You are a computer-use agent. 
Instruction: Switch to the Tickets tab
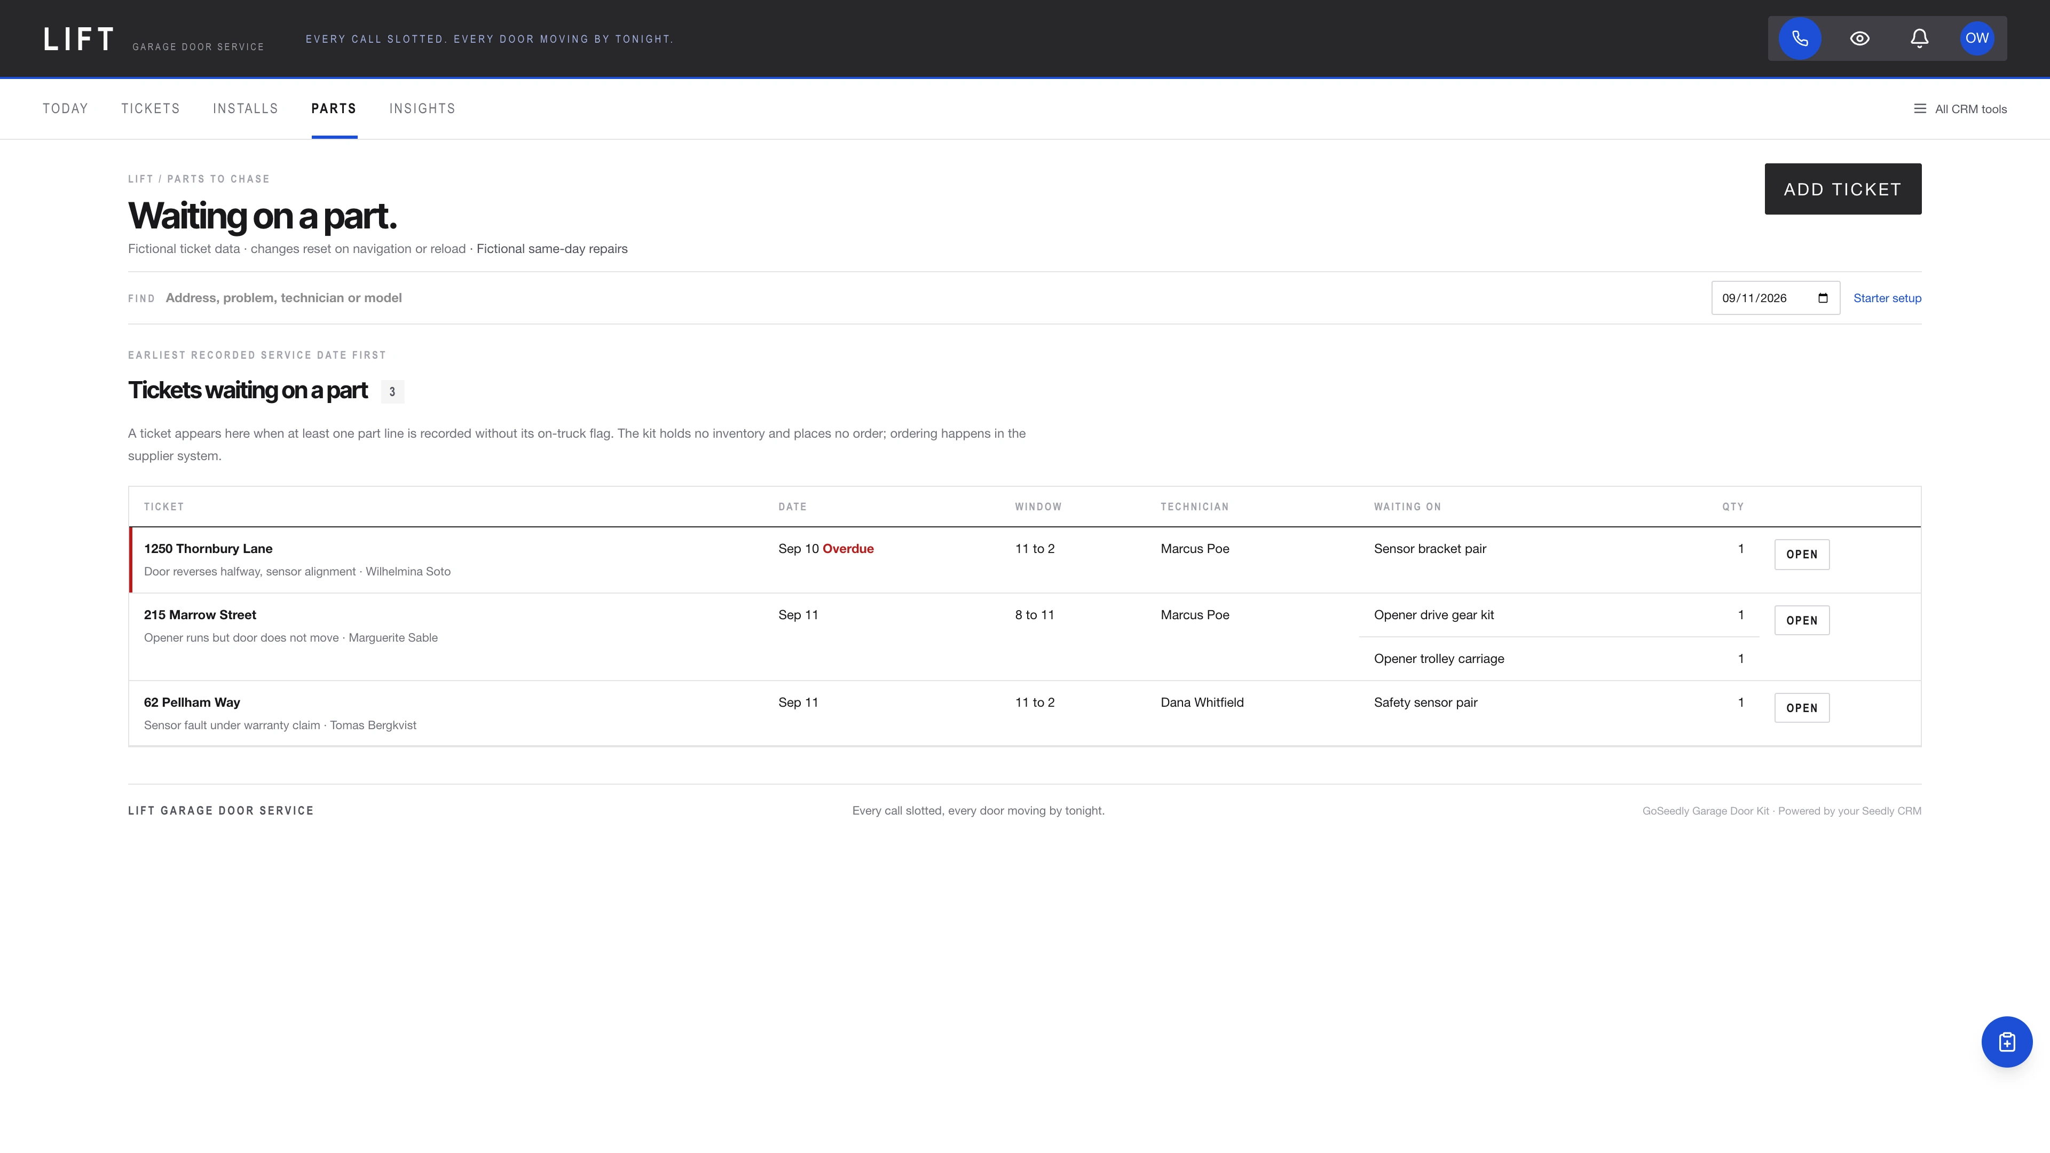pyautogui.click(x=151, y=109)
